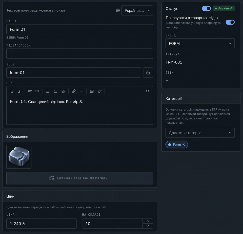Click the Ціна field showing 1 240 ₴
The height and width of the screenshot is (234, 243).
[41, 223]
